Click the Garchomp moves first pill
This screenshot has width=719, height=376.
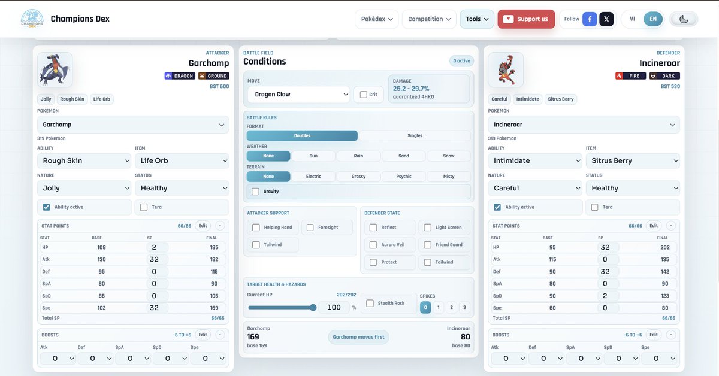pyautogui.click(x=358, y=337)
